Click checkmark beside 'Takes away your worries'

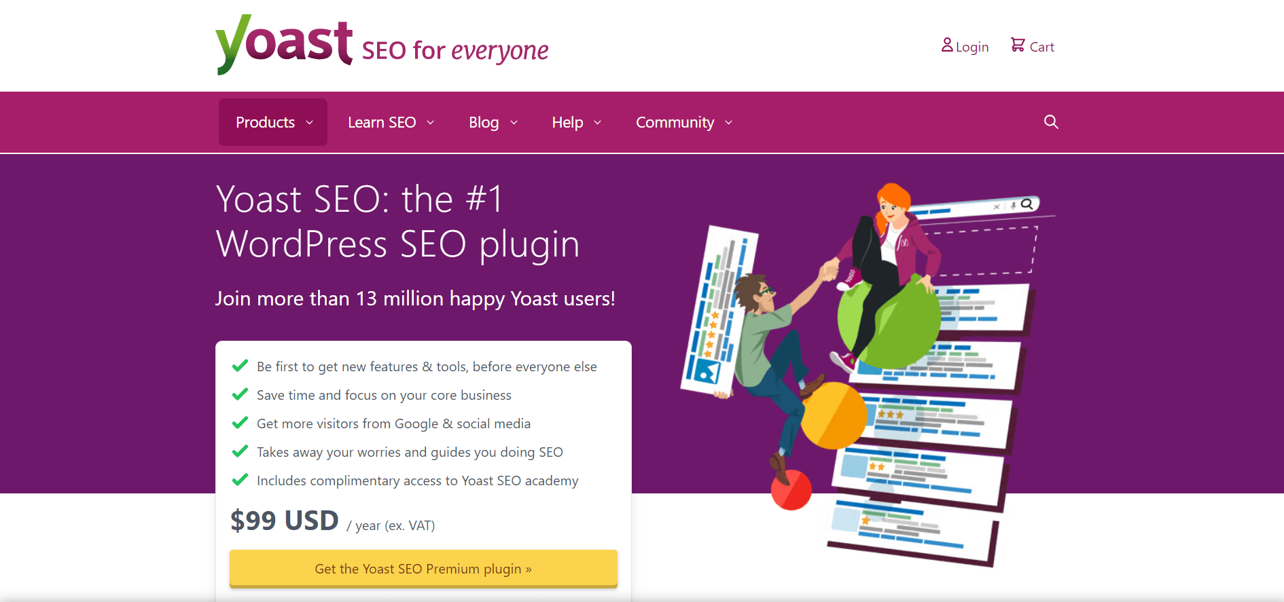click(240, 451)
